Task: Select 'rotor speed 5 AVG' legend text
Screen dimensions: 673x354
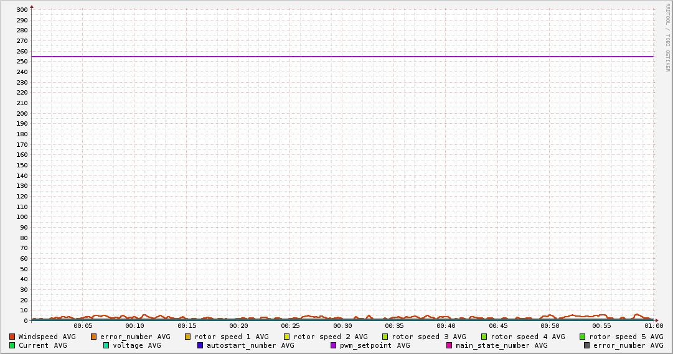Action: [626, 337]
